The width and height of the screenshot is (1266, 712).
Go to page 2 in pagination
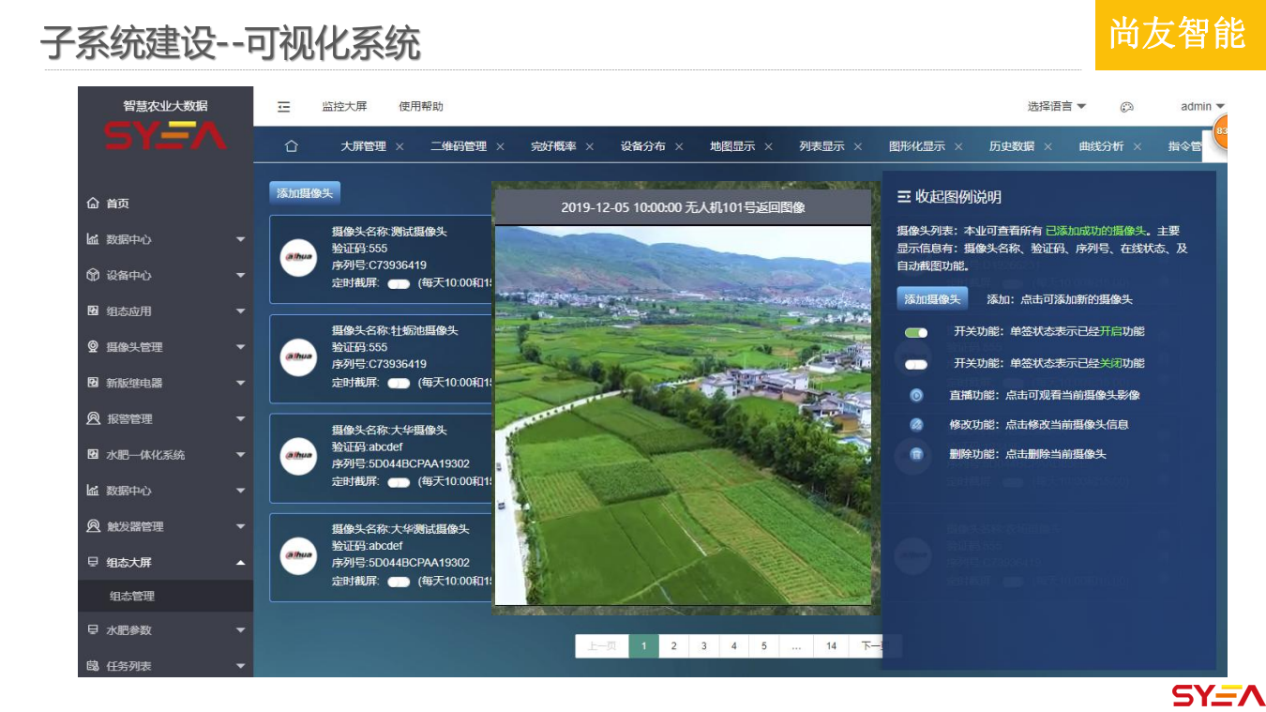(x=673, y=646)
